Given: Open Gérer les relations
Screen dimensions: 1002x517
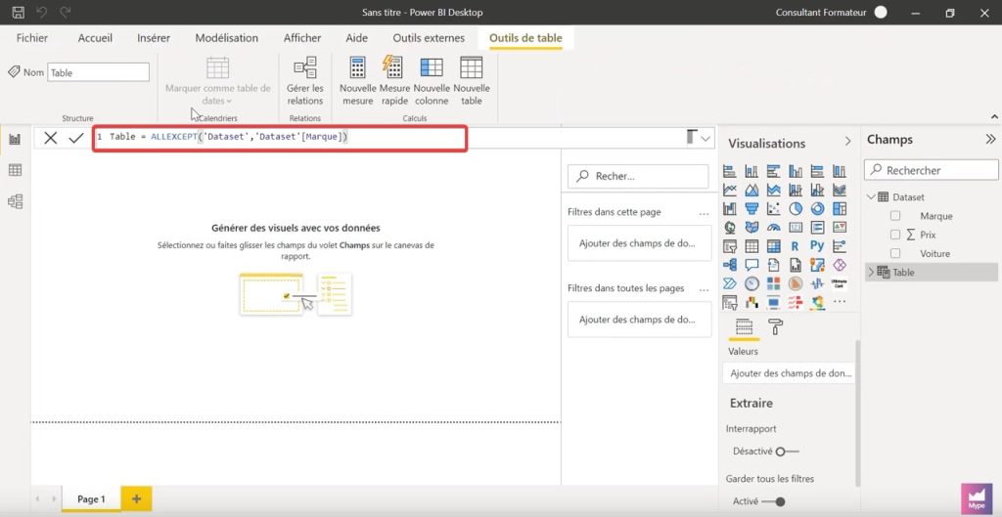Looking at the screenshot, I should (305, 81).
